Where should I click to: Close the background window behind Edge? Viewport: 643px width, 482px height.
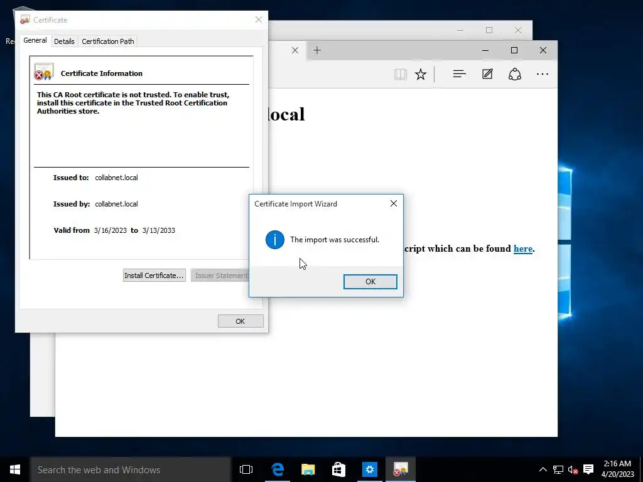tap(518, 30)
